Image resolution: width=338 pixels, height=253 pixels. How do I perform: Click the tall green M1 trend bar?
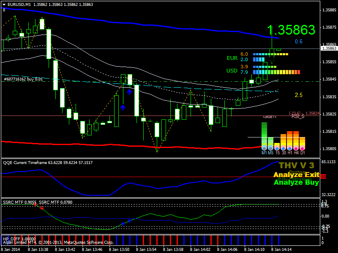click(x=264, y=135)
